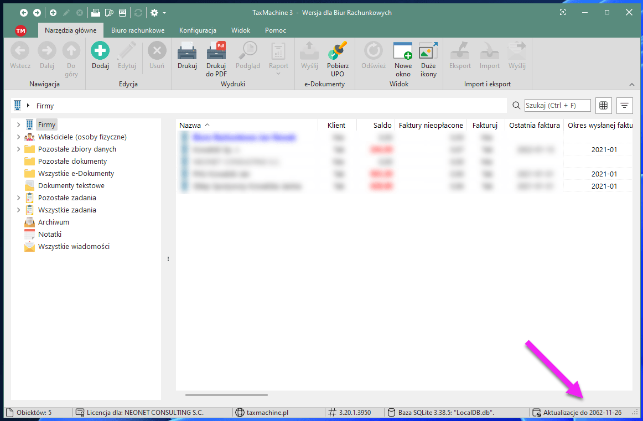
Task: Collapse the ribbon with the chevron arrow
Action: pos(632,84)
